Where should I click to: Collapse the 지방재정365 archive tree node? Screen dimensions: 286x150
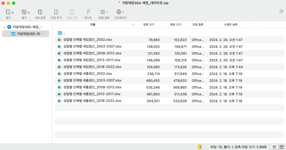coord(4,27)
